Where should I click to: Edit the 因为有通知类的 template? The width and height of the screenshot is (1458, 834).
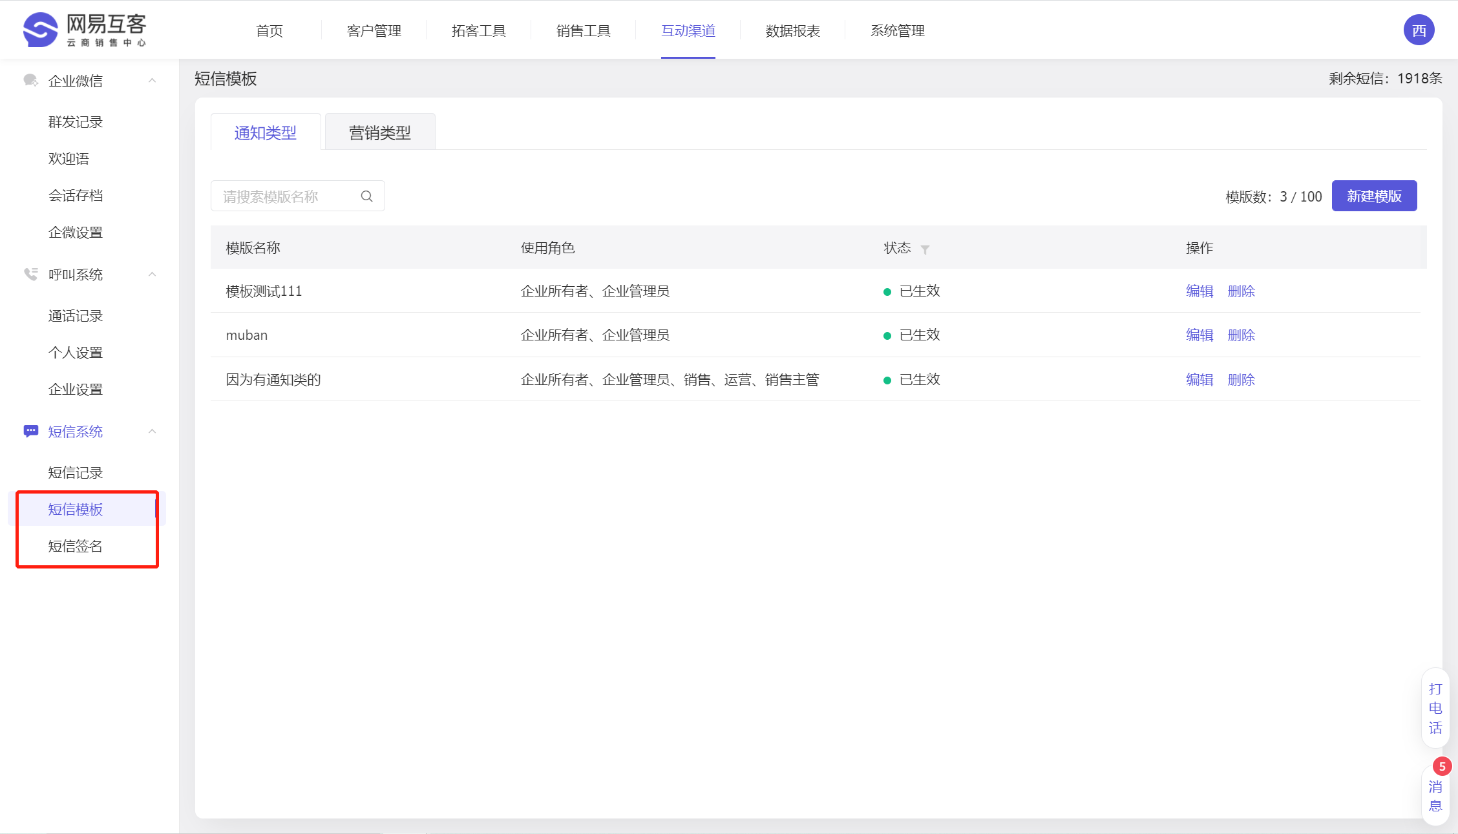1199,379
